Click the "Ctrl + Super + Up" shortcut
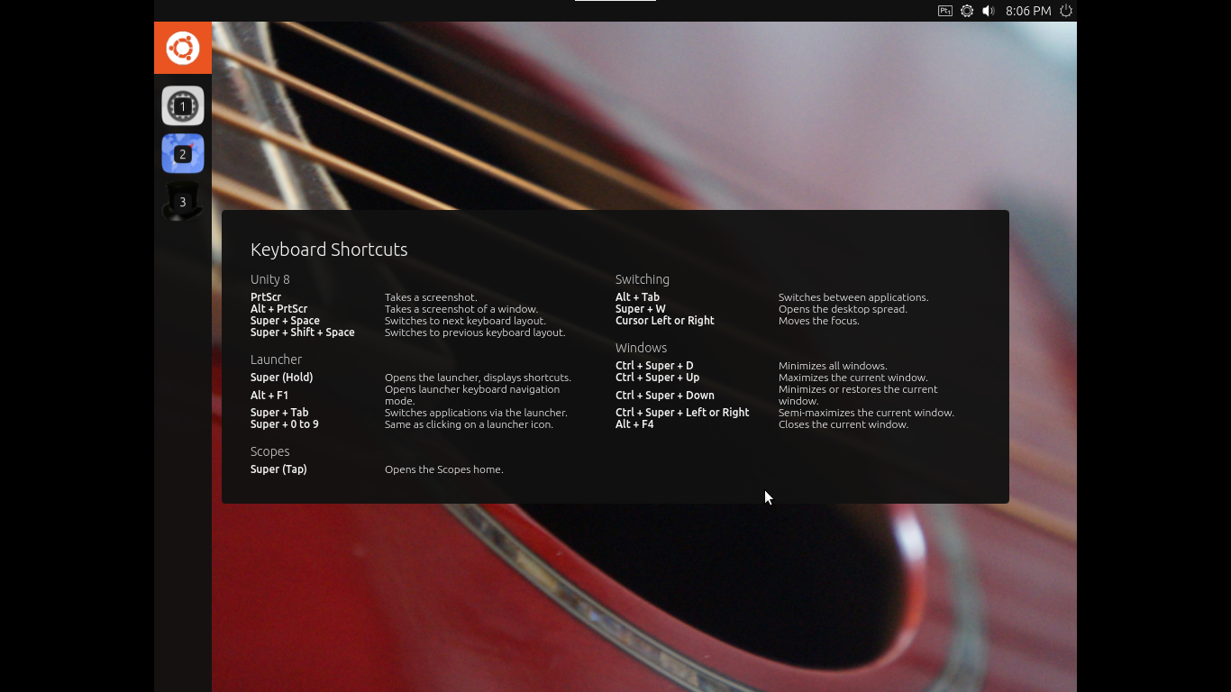Image resolution: width=1231 pixels, height=692 pixels. (657, 378)
